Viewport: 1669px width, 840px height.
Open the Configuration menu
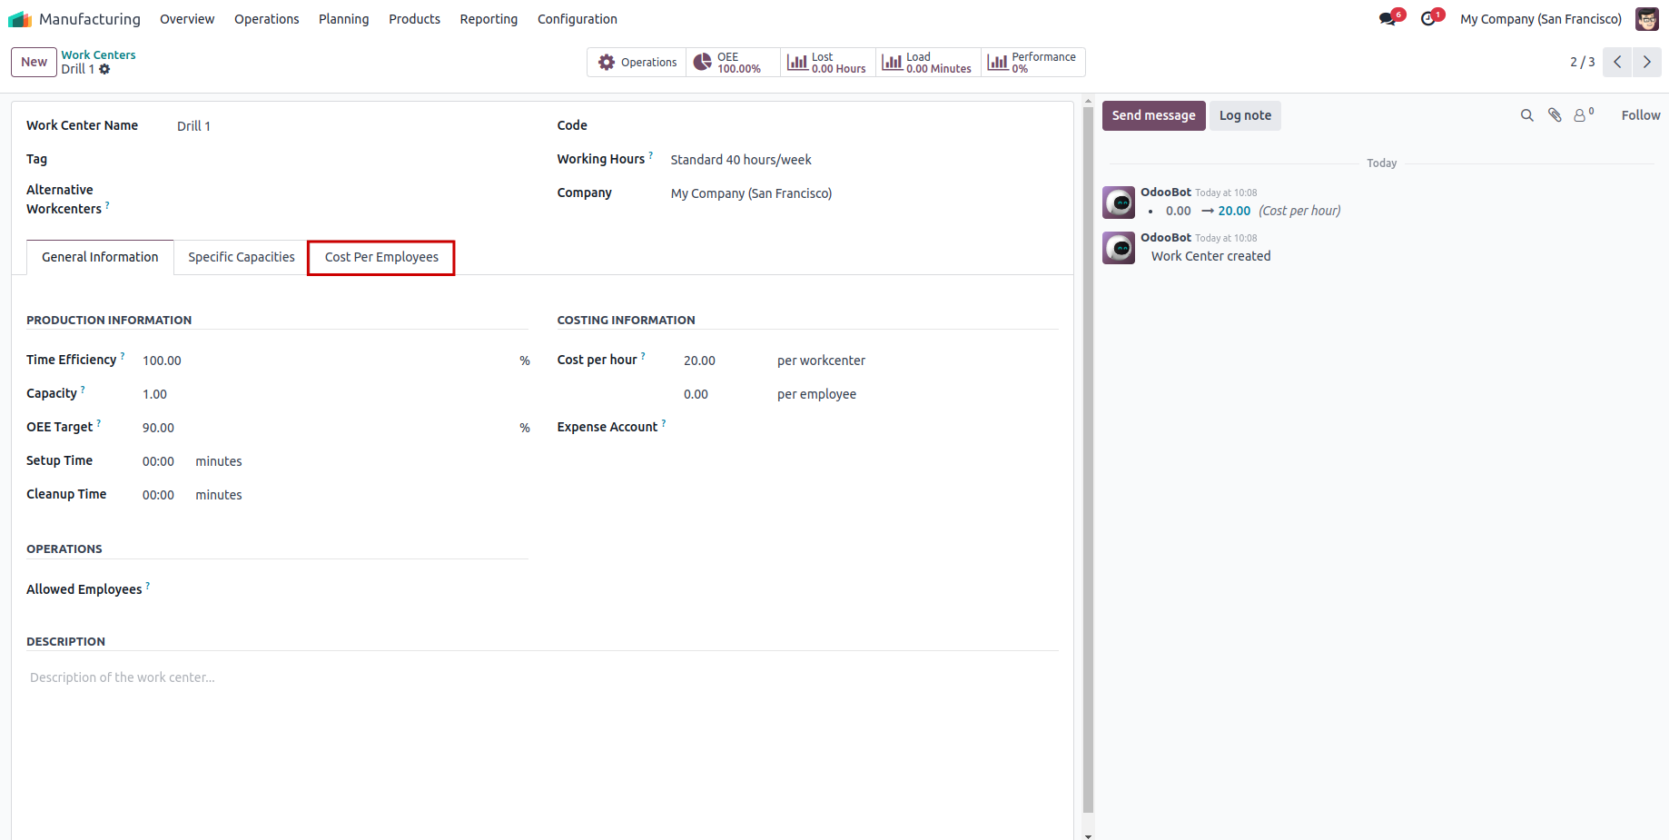577,19
